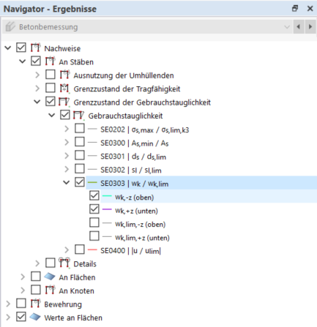Click green color line of SE0303
317x327 pixels.
(x=92, y=182)
